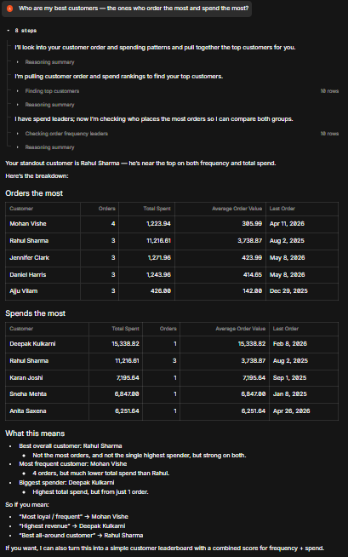Image resolution: width=348 pixels, height=557 pixels.
Task: Select the Orders the most heading
Action: [x=34, y=193]
